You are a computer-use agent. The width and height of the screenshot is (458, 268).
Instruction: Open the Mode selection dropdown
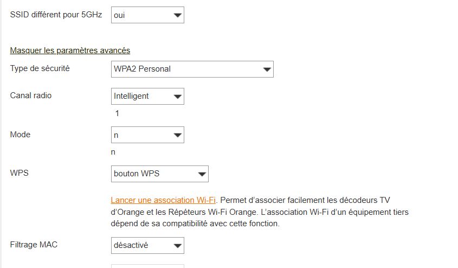147,135
